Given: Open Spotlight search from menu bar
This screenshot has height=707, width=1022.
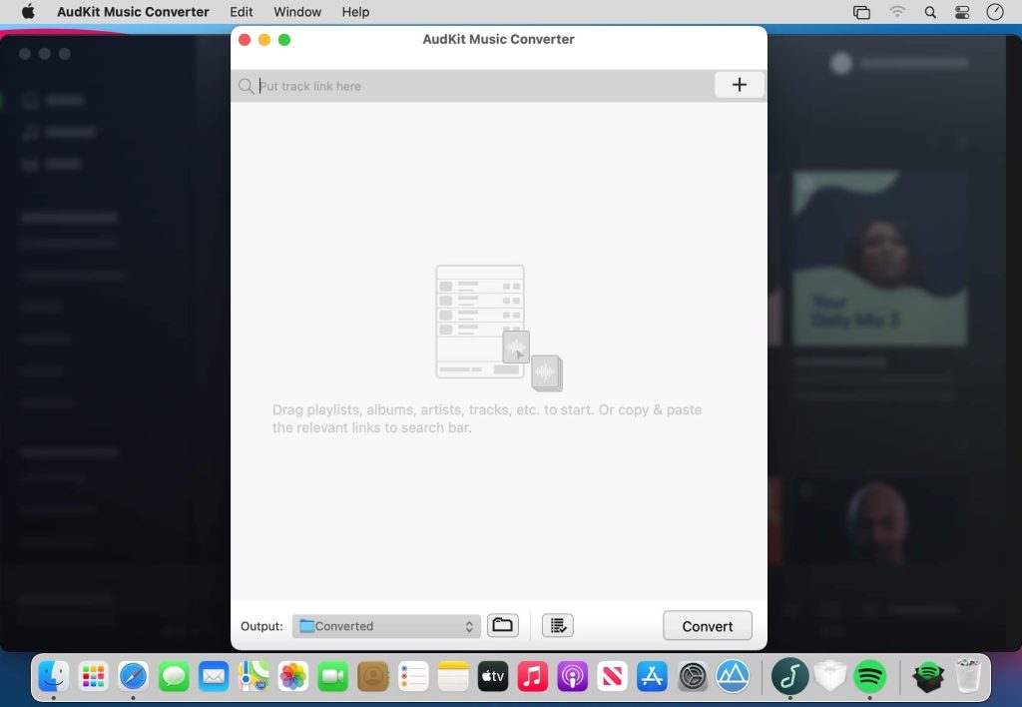Looking at the screenshot, I should click(x=928, y=12).
